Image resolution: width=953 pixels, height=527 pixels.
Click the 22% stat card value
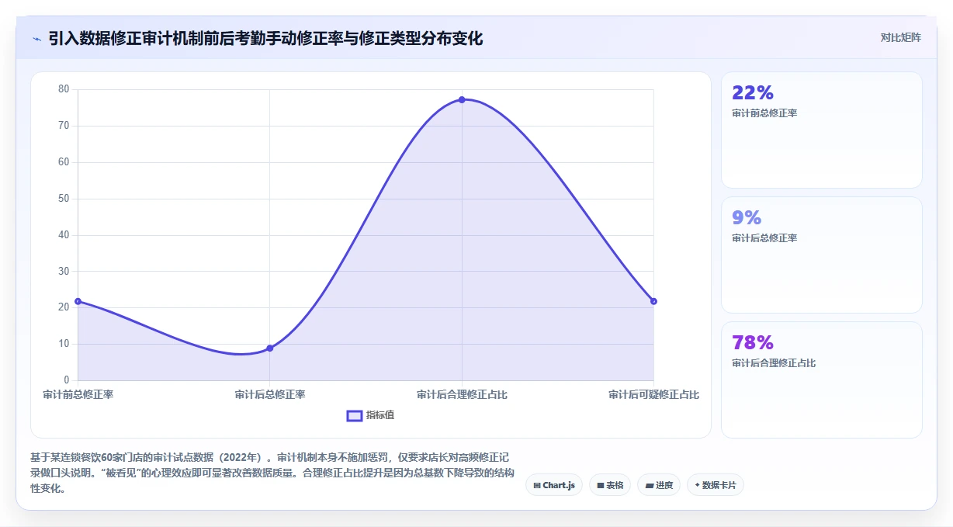[x=753, y=93]
